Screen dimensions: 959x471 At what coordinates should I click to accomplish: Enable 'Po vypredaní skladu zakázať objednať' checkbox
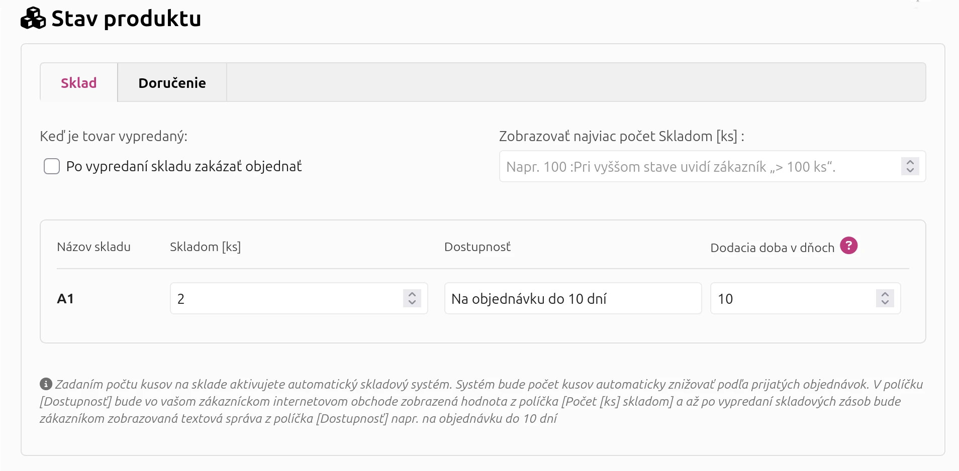point(52,166)
